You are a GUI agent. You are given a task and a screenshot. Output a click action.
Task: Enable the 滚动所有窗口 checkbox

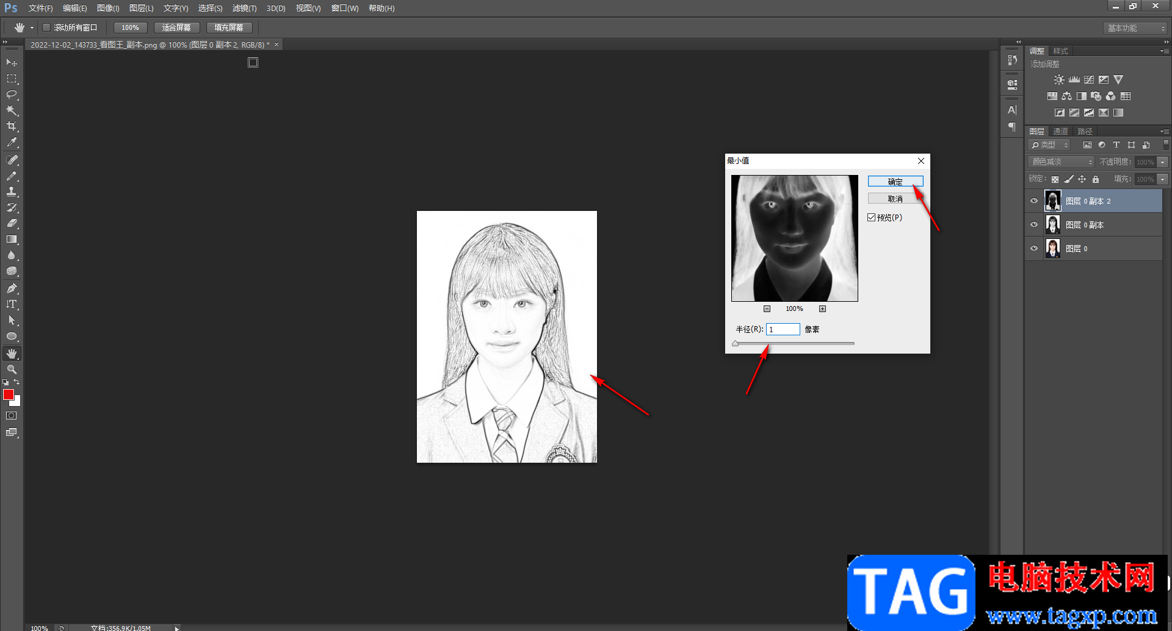[46, 27]
